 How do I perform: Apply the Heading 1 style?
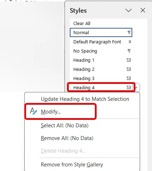point(101,60)
